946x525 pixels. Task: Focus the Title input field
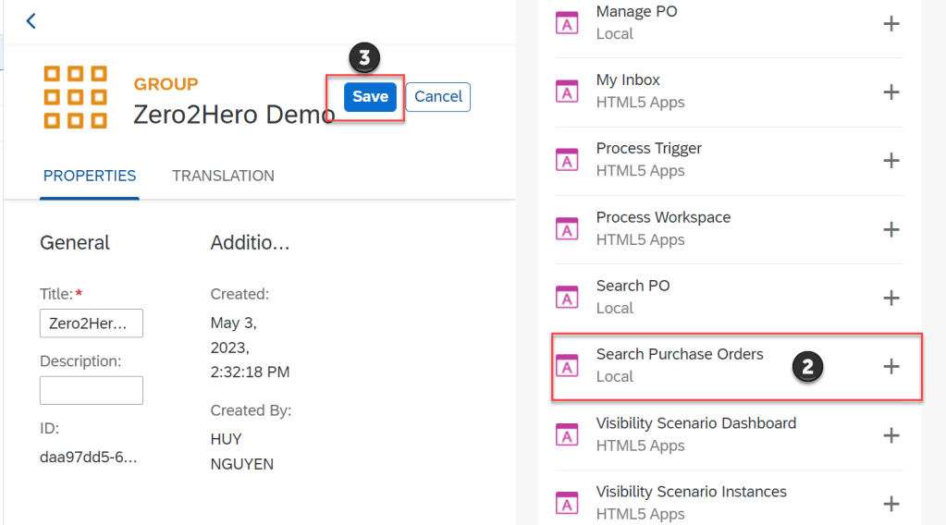click(x=91, y=324)
